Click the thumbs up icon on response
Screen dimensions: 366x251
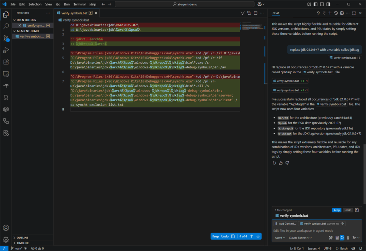281,163
